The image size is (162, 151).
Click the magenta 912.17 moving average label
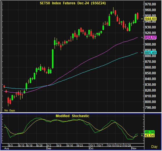click(150, 37)
